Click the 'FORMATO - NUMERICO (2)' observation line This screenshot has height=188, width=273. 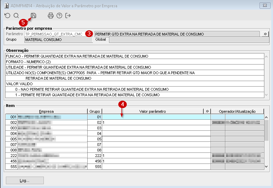pos(135,62)
